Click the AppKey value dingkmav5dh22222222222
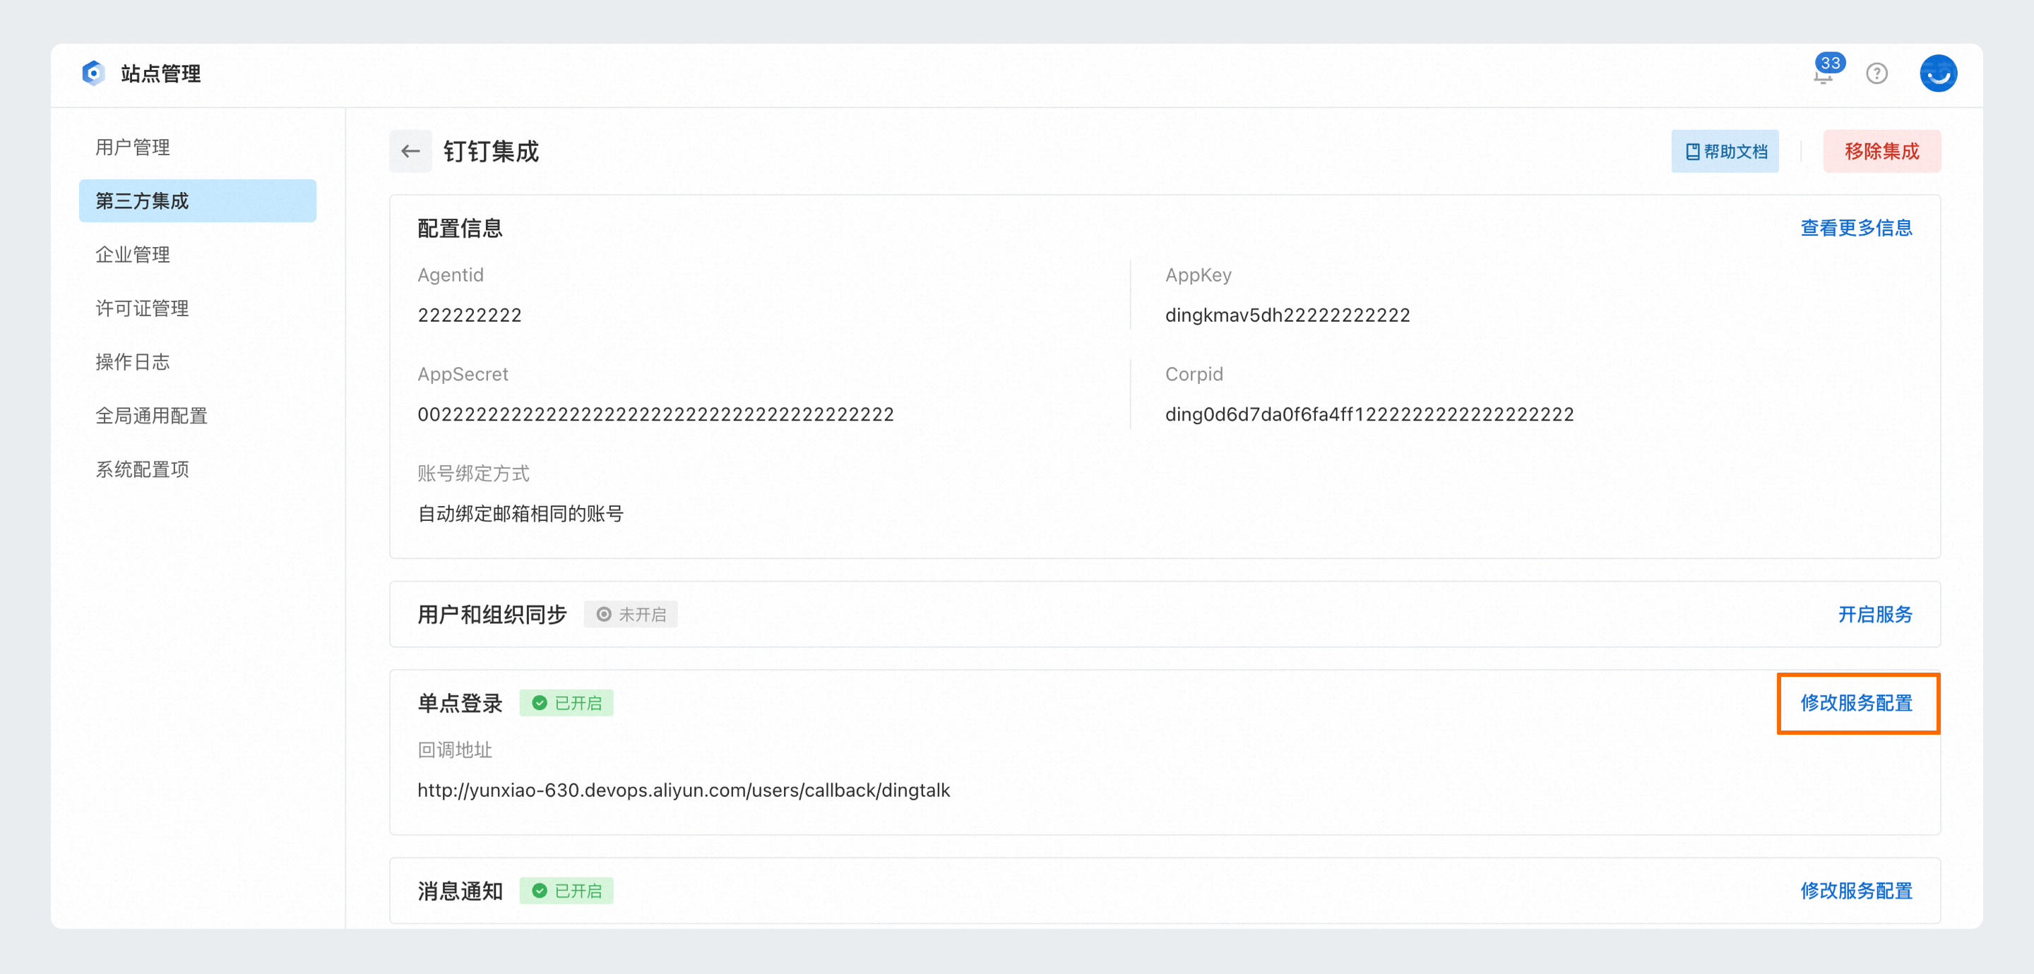 tap(1287, 315)
